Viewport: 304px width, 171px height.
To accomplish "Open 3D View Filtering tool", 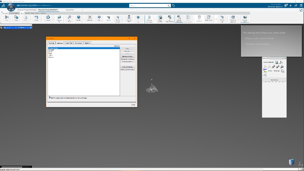I will tap(169, 19).
